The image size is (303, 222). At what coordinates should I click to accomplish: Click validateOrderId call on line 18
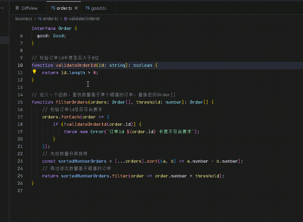(86, 124)
